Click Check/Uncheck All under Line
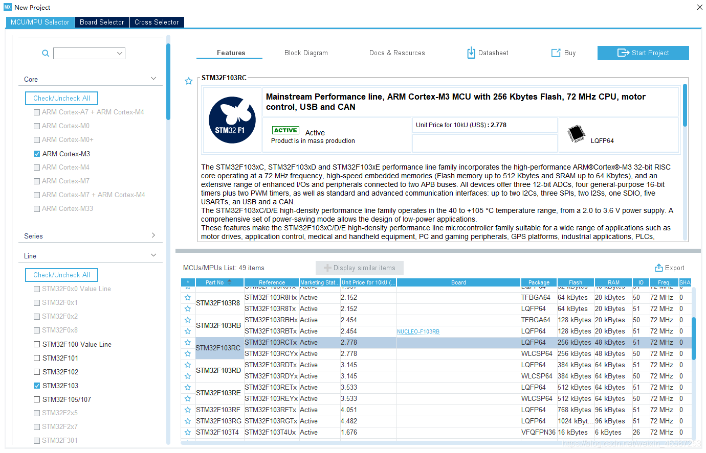The height and width of the screenshot is (453, 706). click(61, 275)
